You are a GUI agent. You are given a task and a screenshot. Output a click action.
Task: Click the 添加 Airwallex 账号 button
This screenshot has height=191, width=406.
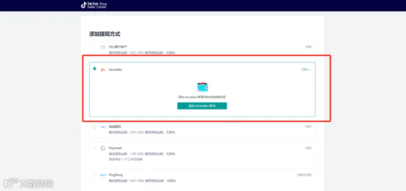click(x=202, y=106)
